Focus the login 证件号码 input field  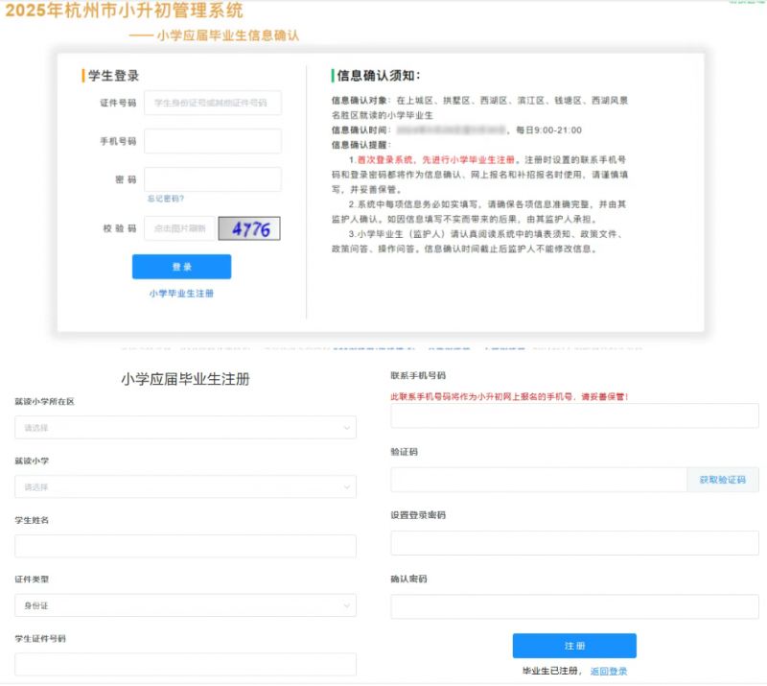point(213,103)
